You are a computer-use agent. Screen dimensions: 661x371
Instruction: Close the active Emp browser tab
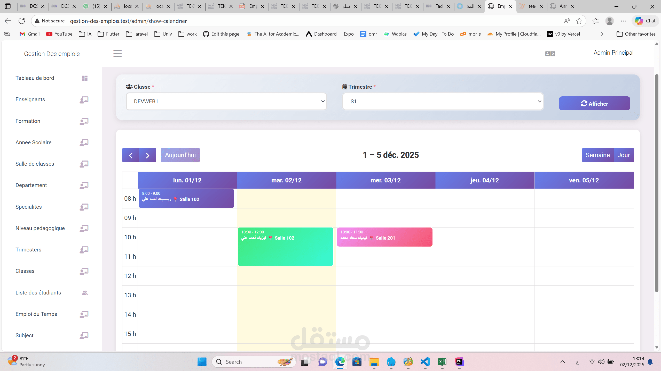click(x=510, y=6)
